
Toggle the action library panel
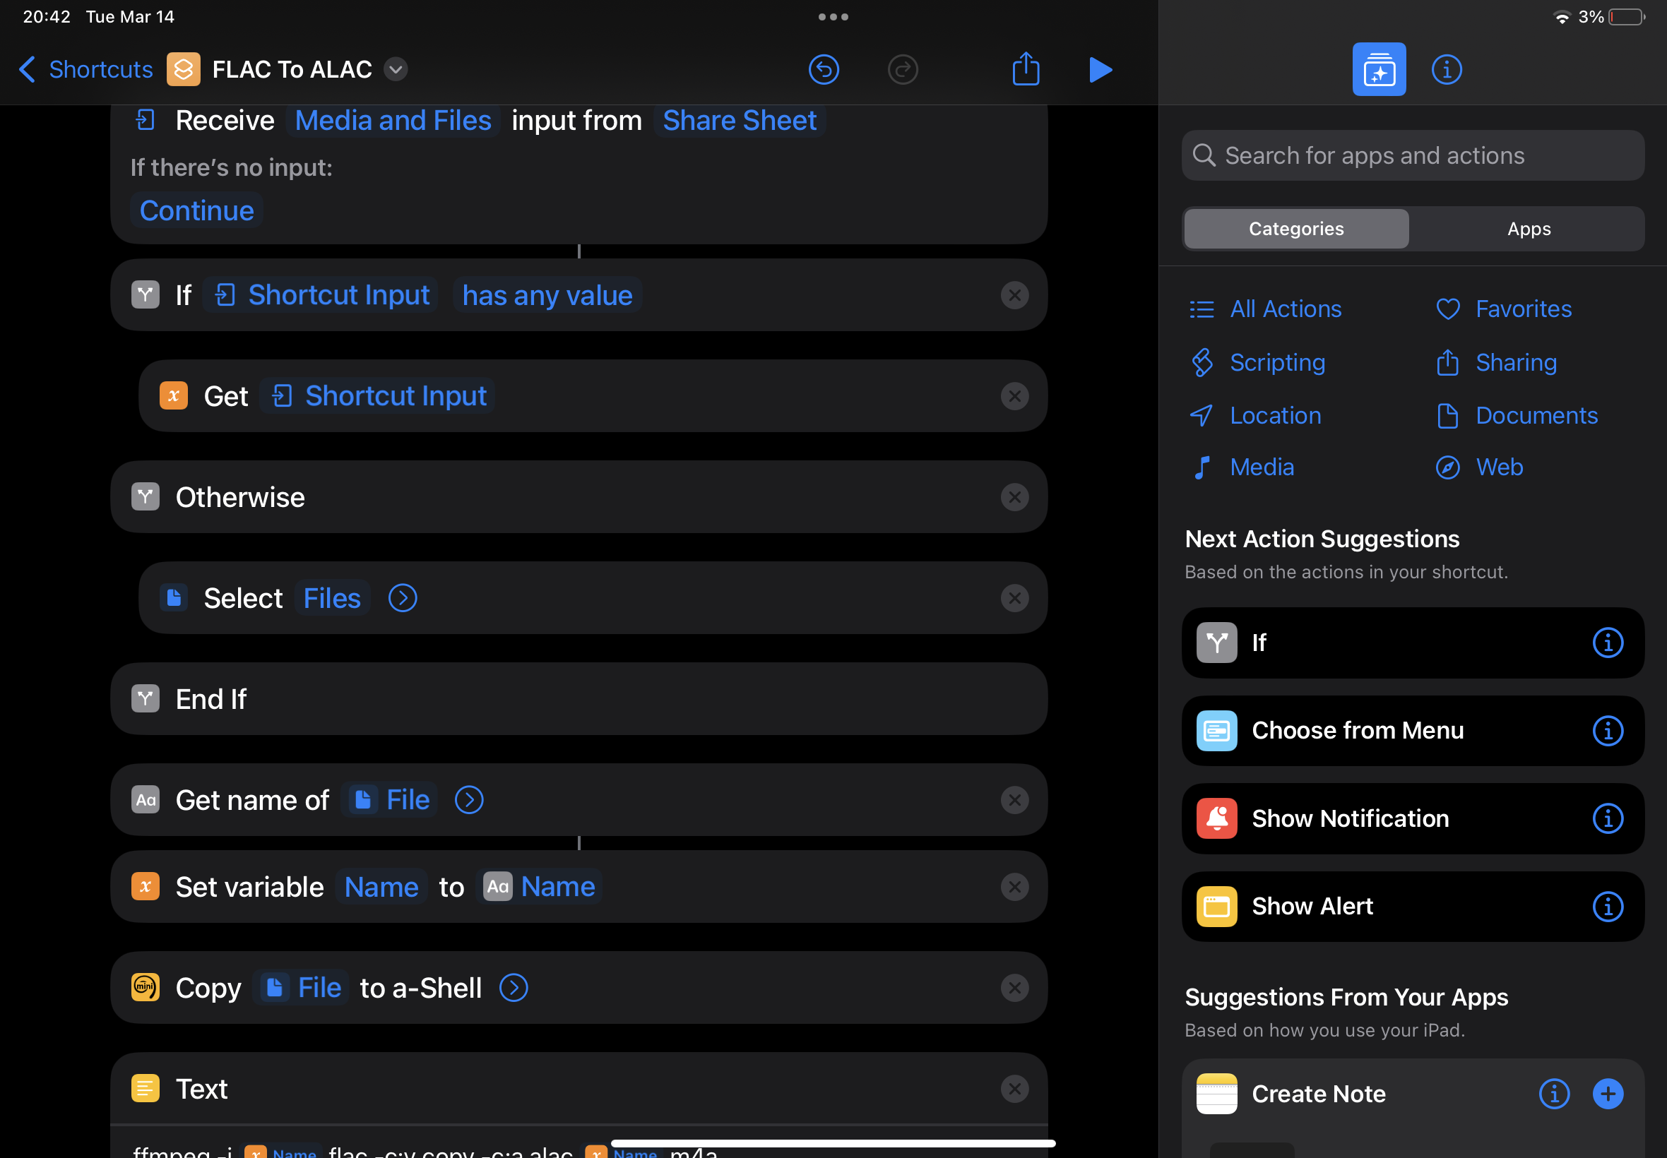(x=1377, y=69)
